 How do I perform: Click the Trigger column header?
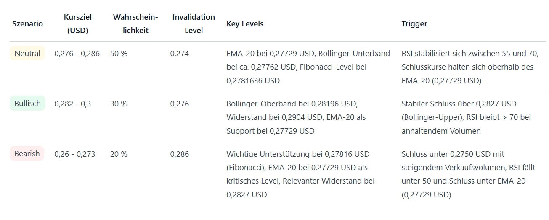[414, 24]
